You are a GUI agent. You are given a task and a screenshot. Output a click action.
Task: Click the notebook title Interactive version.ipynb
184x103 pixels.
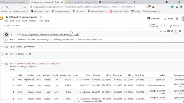pyautogui.click(x=23, y=17)
